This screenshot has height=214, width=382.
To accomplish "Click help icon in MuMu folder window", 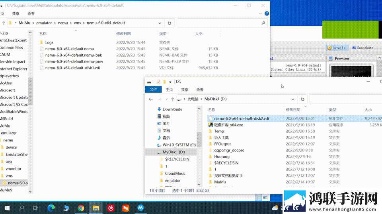I will pos(267,13).
